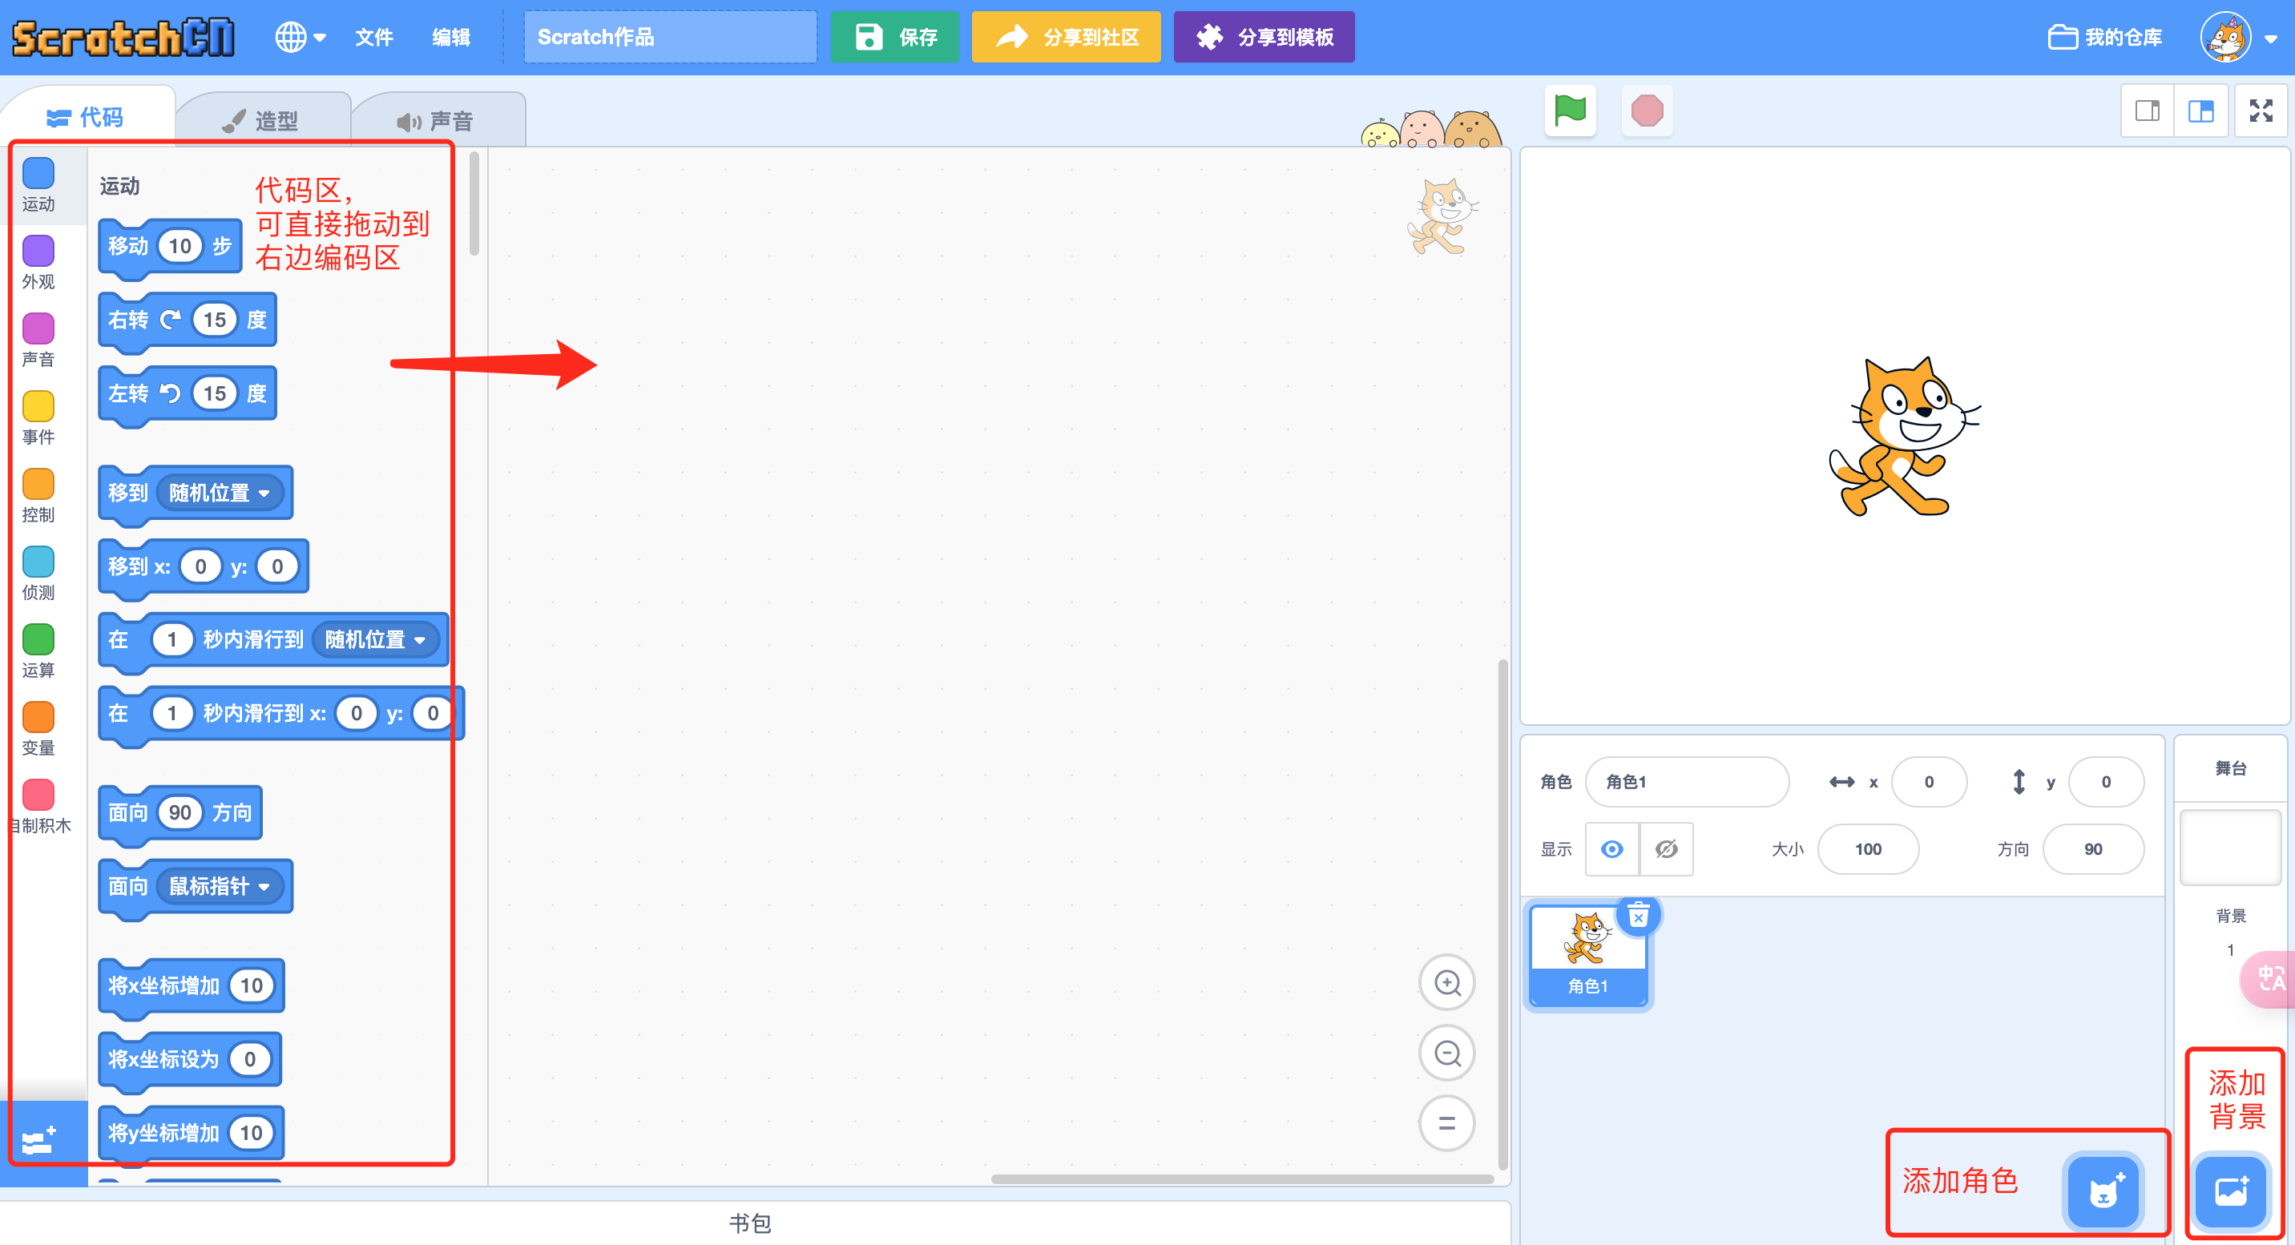Viewport: 2295px width, 1245px height.
Task: Open 随机位置 dropdown in 移到 block
Action: coord(220,493)
